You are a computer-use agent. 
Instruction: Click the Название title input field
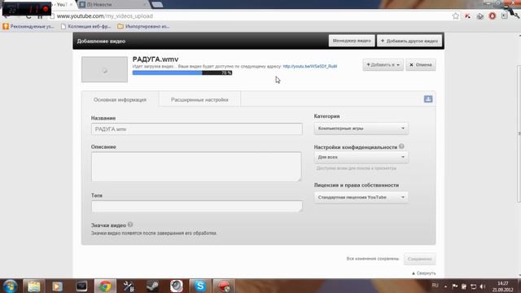click(197, 129)
